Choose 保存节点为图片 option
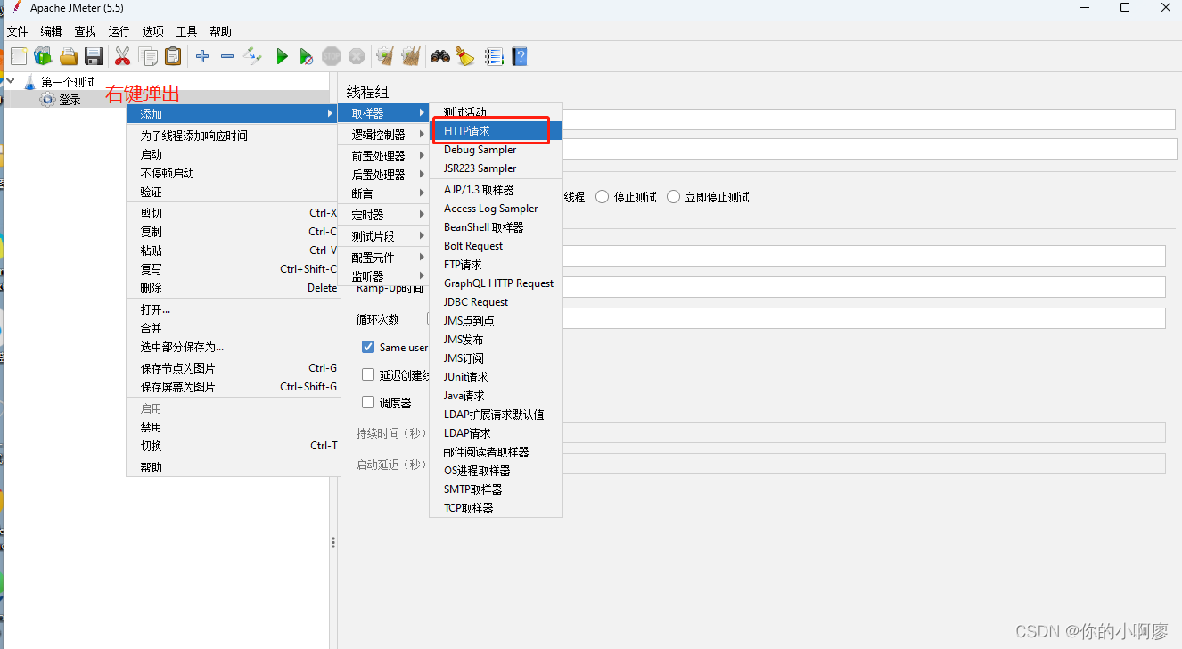The image size is (1182, 649). point(232,368)
